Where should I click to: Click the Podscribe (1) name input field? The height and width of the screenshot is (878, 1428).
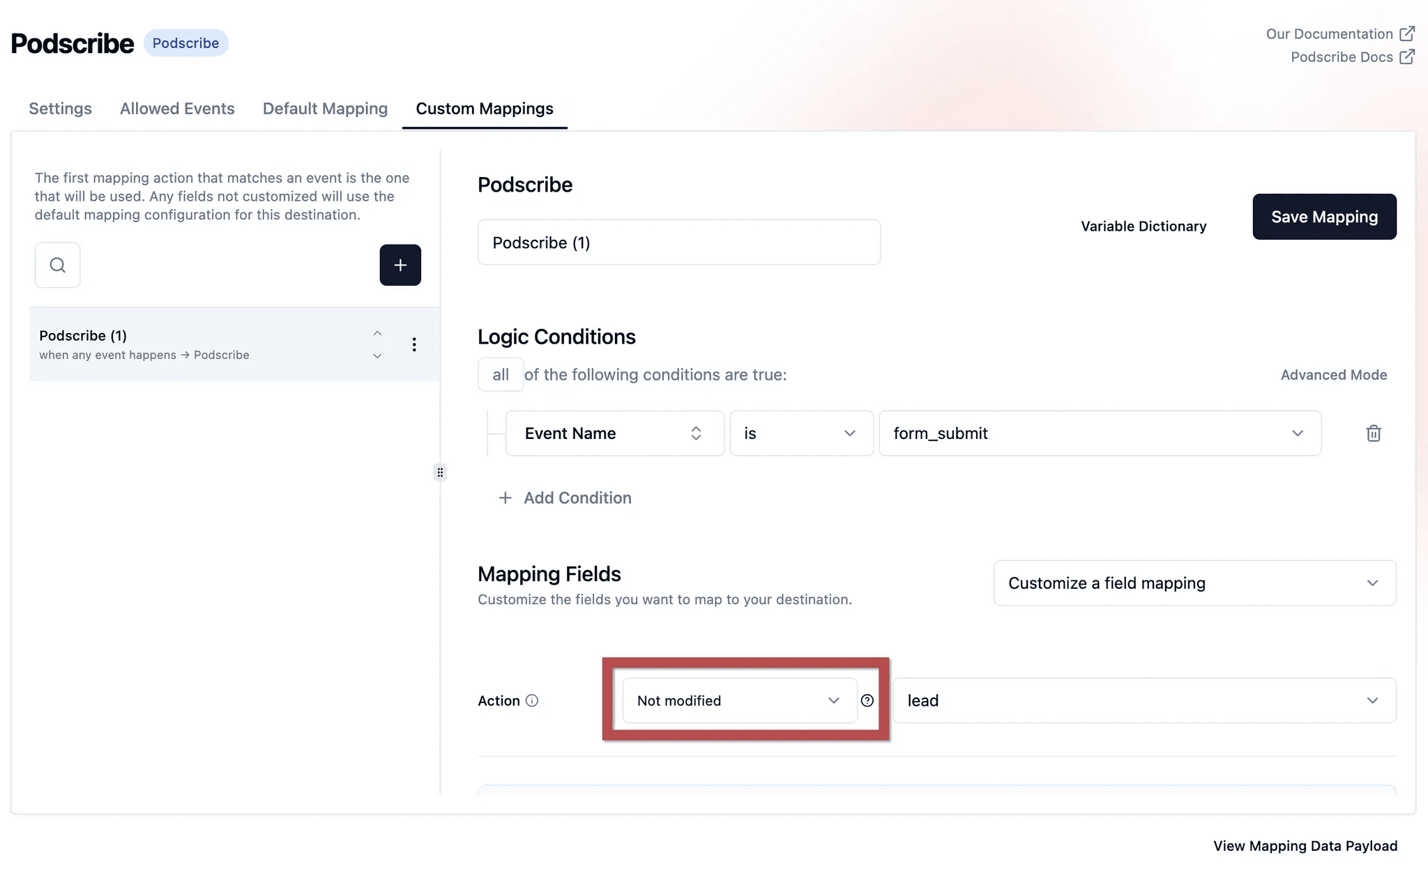coord(678,242)
